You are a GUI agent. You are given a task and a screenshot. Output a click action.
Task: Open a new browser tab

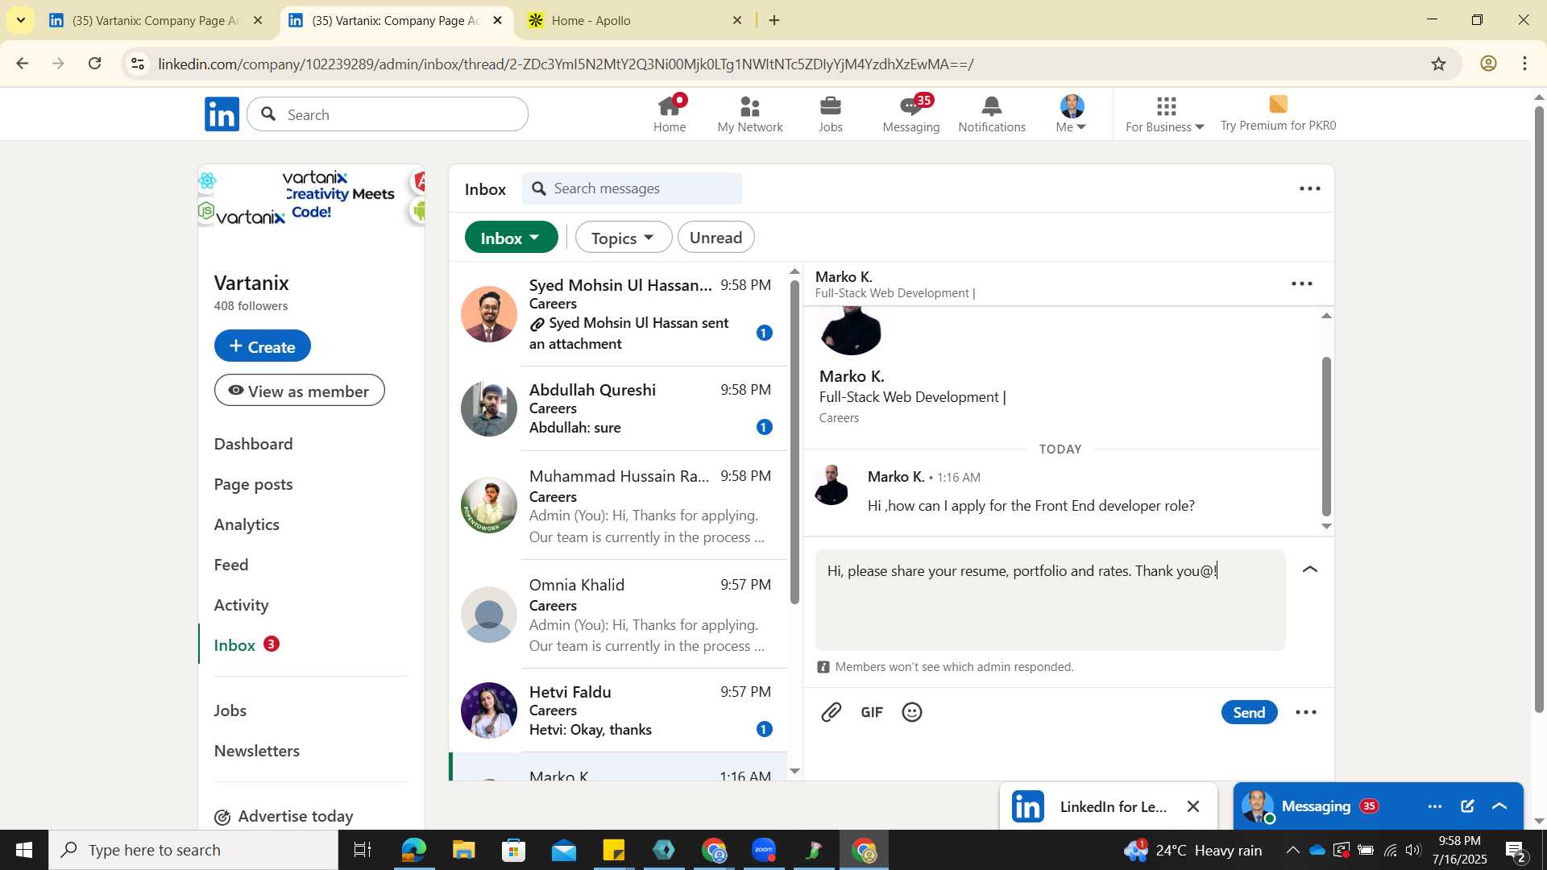pyautogui.click(x=774, y=20)
